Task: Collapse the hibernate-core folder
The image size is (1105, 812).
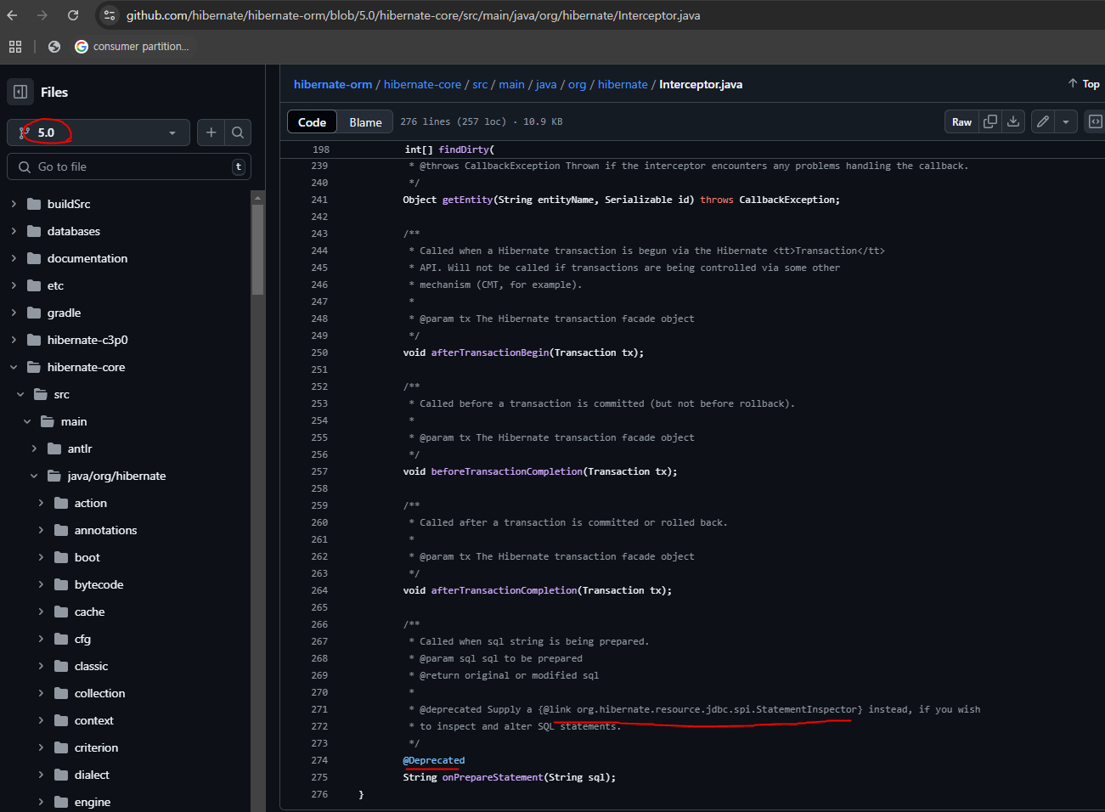Action: pyautogui.click(x=14, y=367)
